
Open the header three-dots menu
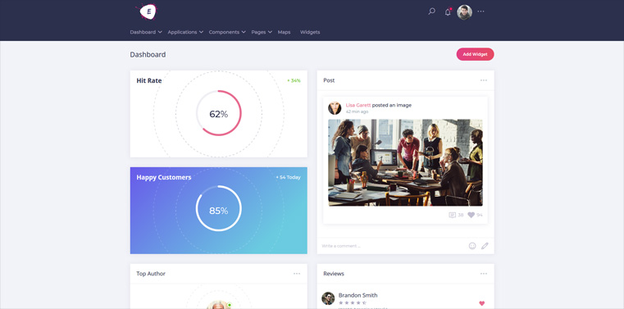[x=481, y=11]
